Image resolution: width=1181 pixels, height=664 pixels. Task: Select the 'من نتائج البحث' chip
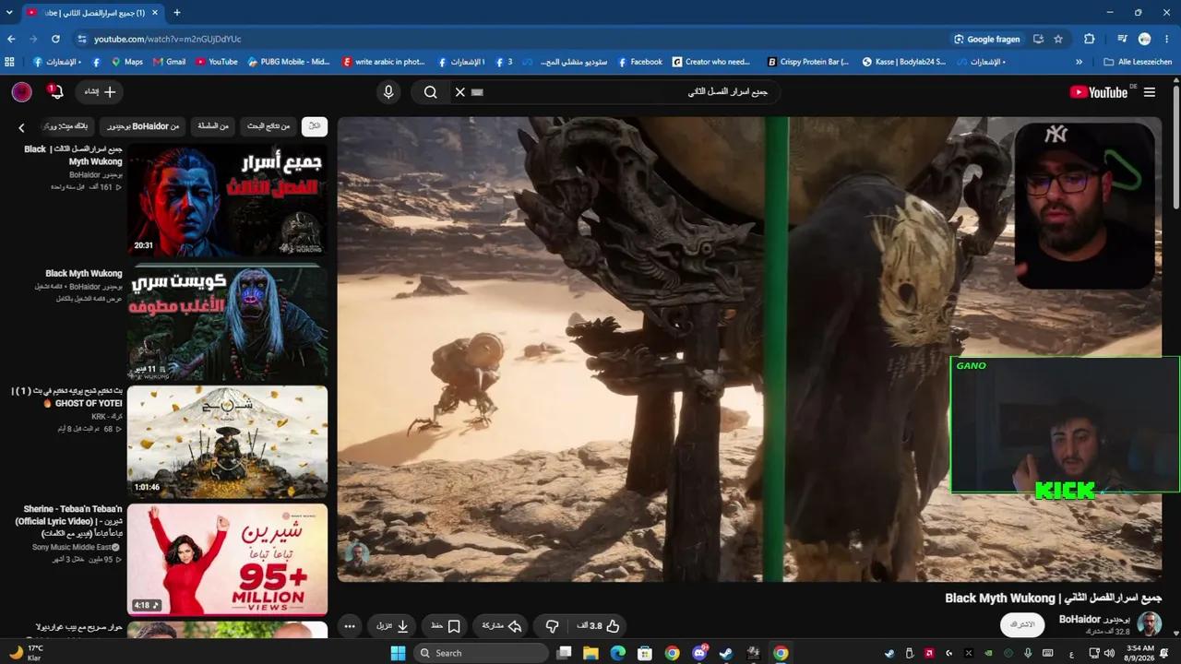[268, 126]
